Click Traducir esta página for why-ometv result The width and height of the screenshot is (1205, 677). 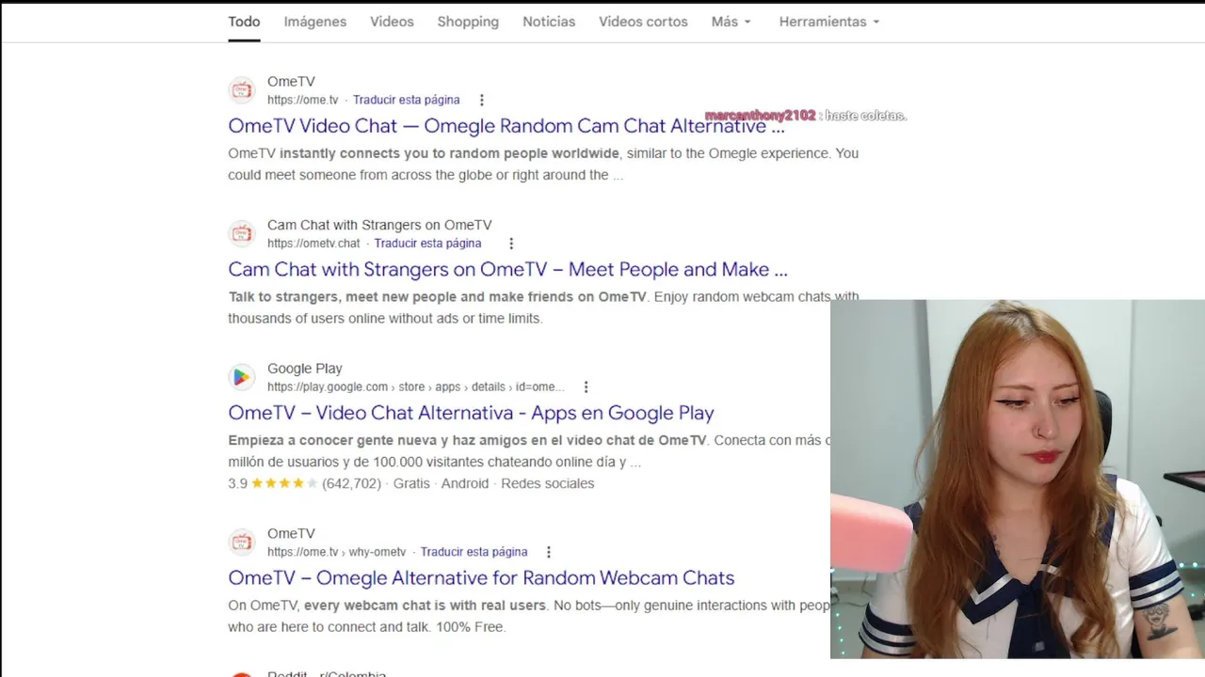474,552
